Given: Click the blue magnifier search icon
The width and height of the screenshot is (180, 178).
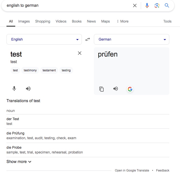Looking at the screenshot, I should click(x=167, y=6).
